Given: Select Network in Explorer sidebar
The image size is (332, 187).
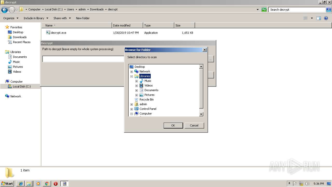Looking at the screenshot, I should pyautogui.click(x=16, y=96).
